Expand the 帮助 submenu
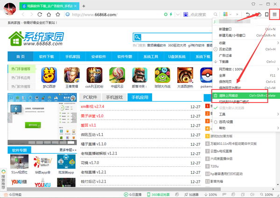 point(246,128)
